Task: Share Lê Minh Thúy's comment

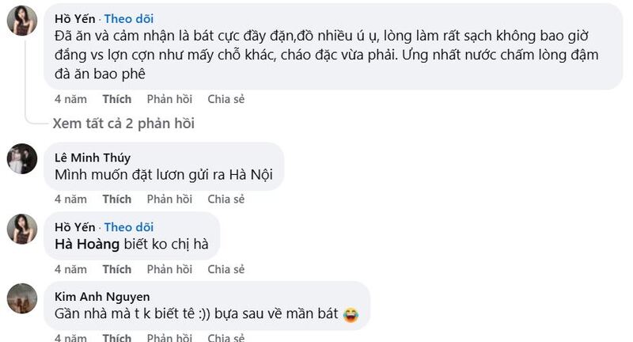Action: point(226,199)
